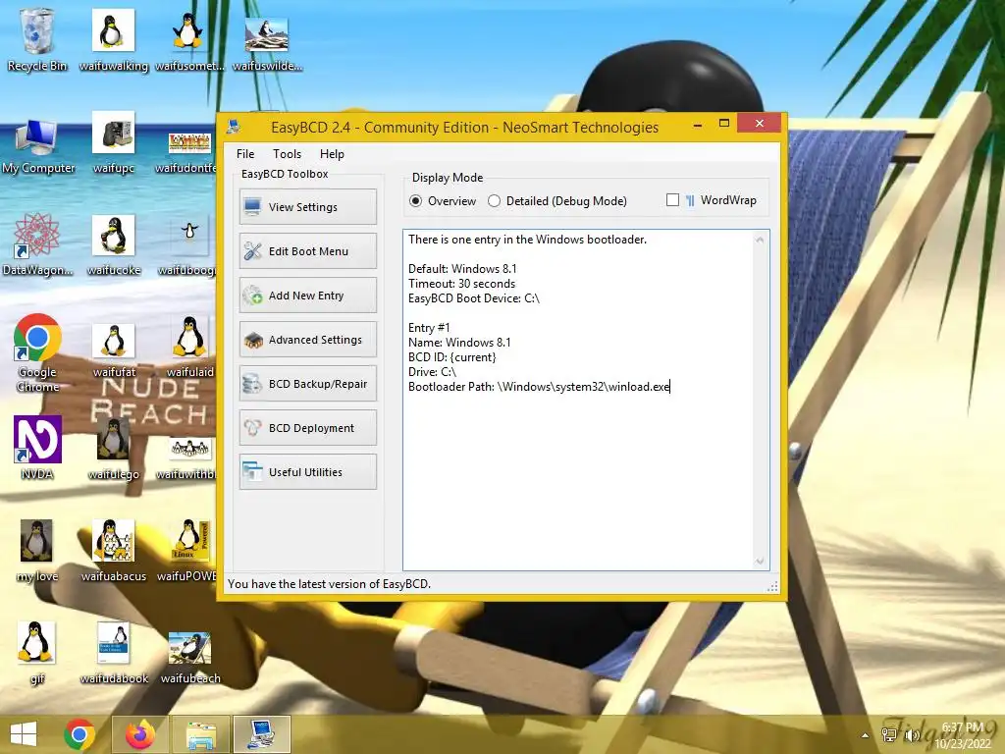Select the DataWagon shortcut icon
1005x754 pixels.
[37, 244]
